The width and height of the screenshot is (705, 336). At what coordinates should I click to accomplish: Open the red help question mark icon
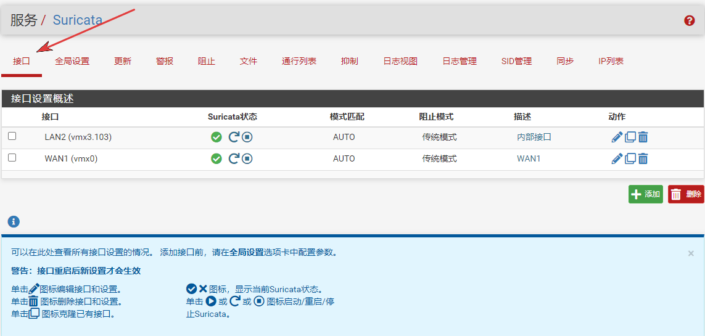click(x=690, y=20)
